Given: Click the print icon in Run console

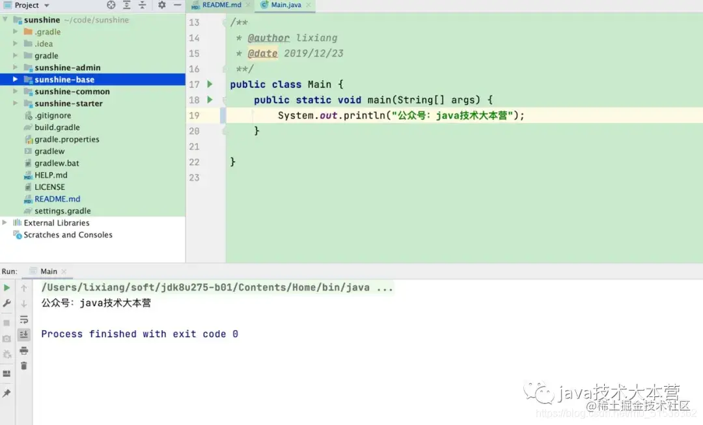Looking at the screenshot, I should point(24,350).
